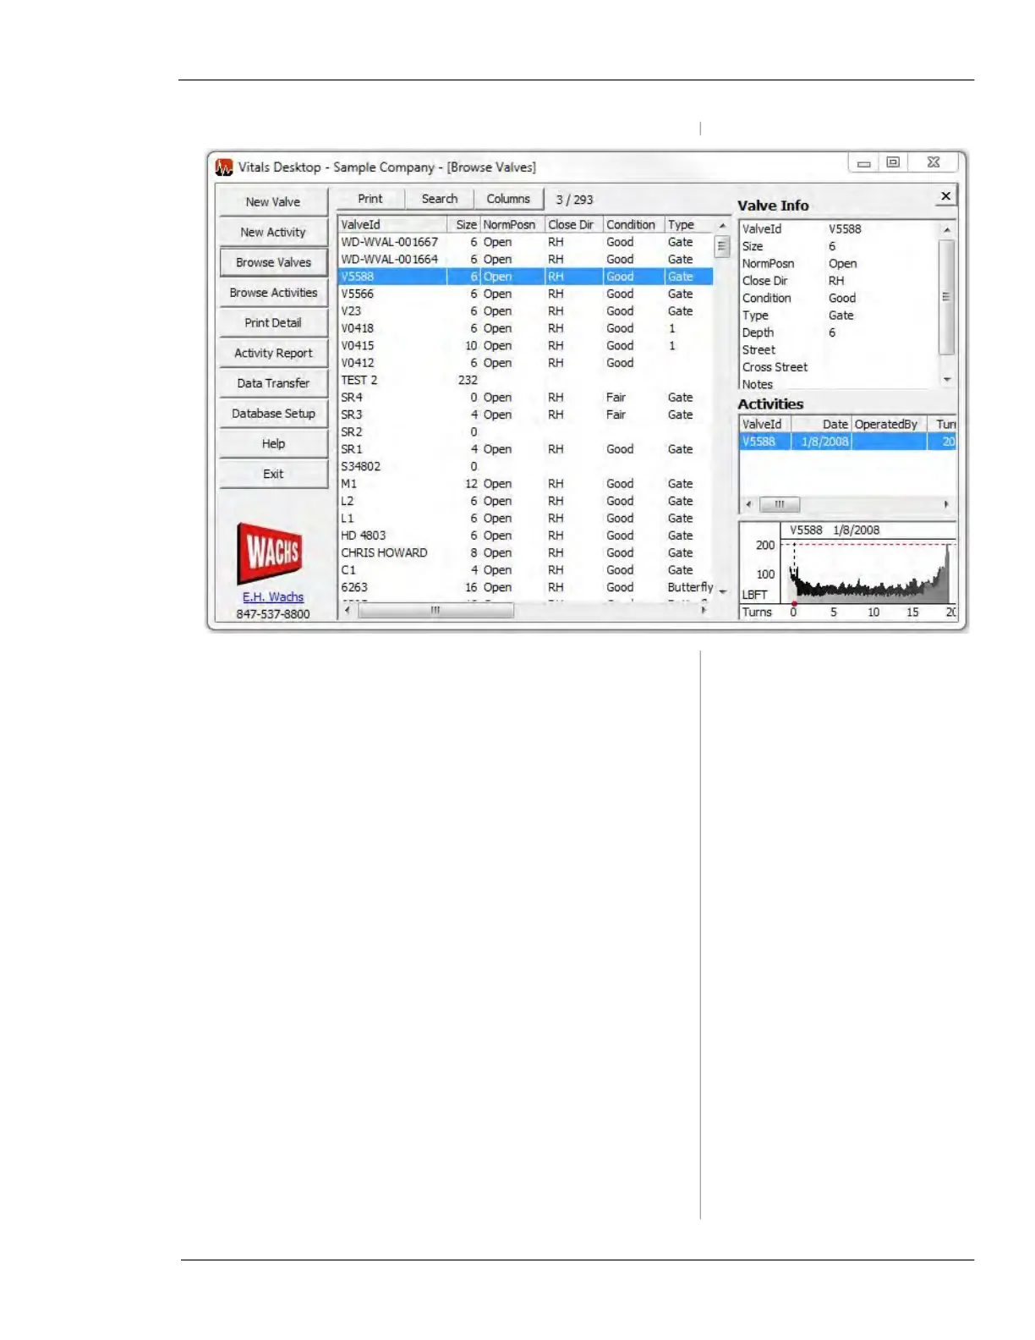1035x1340 pixels.
Task: Click Valve Info scroll-down arrow
Action: pyautogui.click(x=947, y=380)
